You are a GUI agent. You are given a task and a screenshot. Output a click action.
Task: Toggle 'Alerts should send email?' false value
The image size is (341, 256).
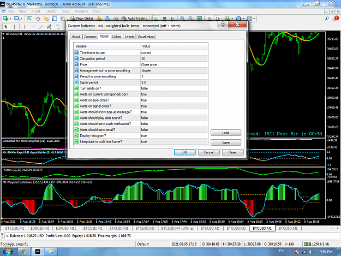(174, 129)
